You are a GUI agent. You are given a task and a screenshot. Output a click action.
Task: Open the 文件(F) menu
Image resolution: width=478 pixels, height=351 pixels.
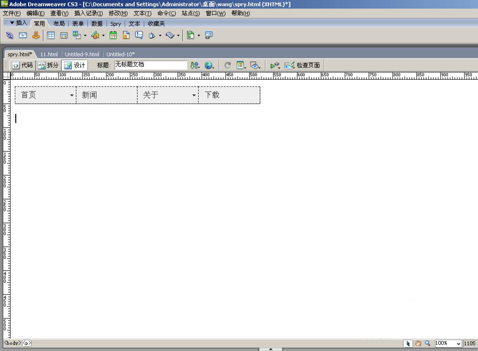pyautogui.click(x=12, y=13)
